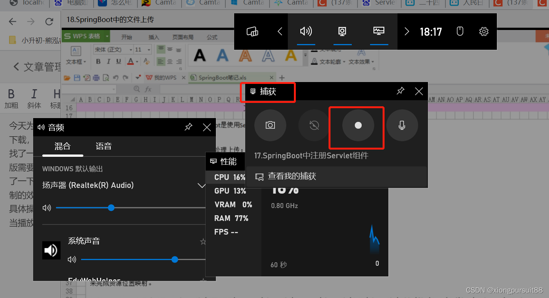Open the font color A dropdown arrow
This screenshot has height=298, width=549.
[x=137, y=61]
